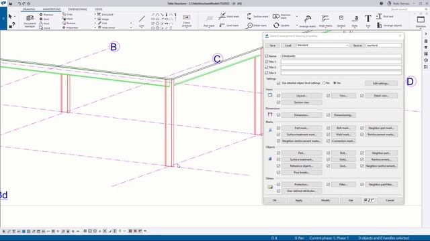Image resolution: width=430 pixels, height=241 pixels.
Task: Toggle the Title 1 checkbox
Action: tap(267, 62)
